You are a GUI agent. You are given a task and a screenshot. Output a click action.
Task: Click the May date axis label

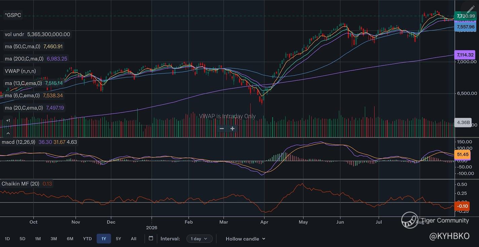tap(303, 222)
